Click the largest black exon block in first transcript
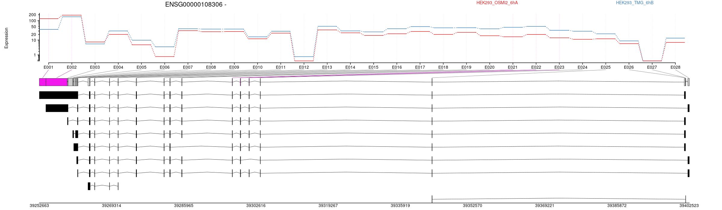 59,95
